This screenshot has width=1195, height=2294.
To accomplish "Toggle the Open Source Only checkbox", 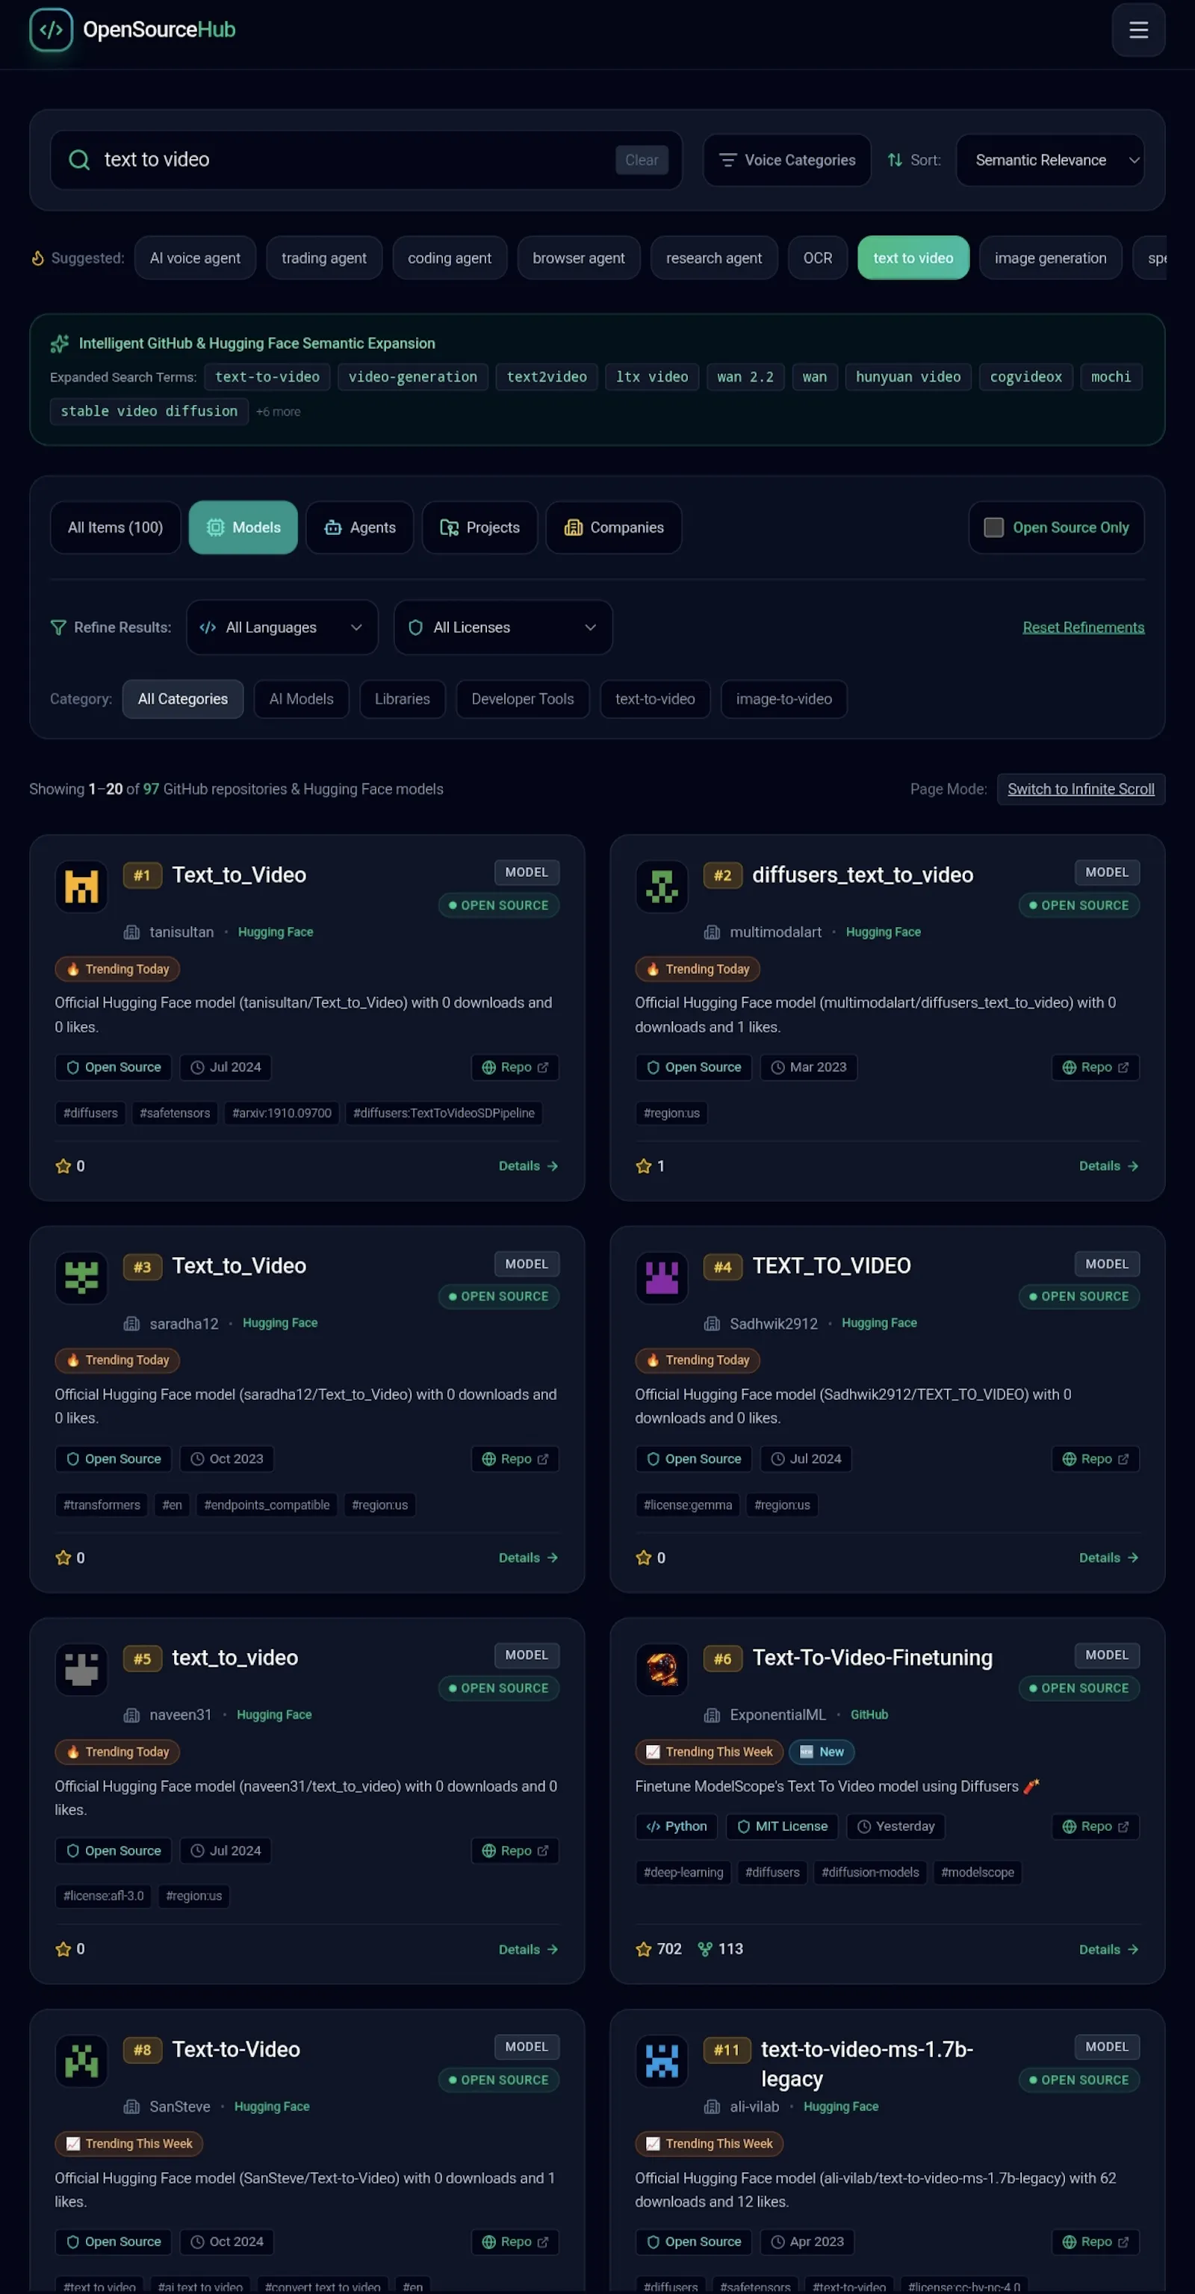I will coord(994,527).
